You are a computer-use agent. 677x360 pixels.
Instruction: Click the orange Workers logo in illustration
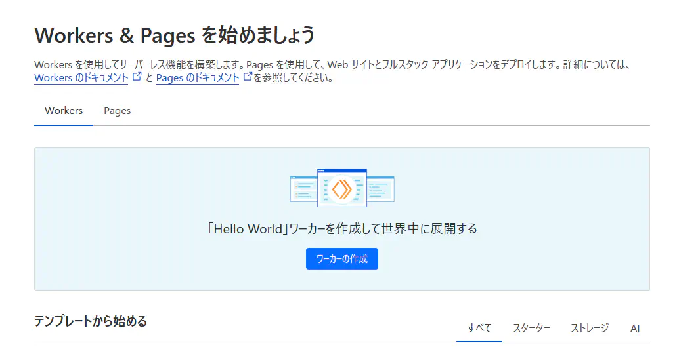(341, 189)
